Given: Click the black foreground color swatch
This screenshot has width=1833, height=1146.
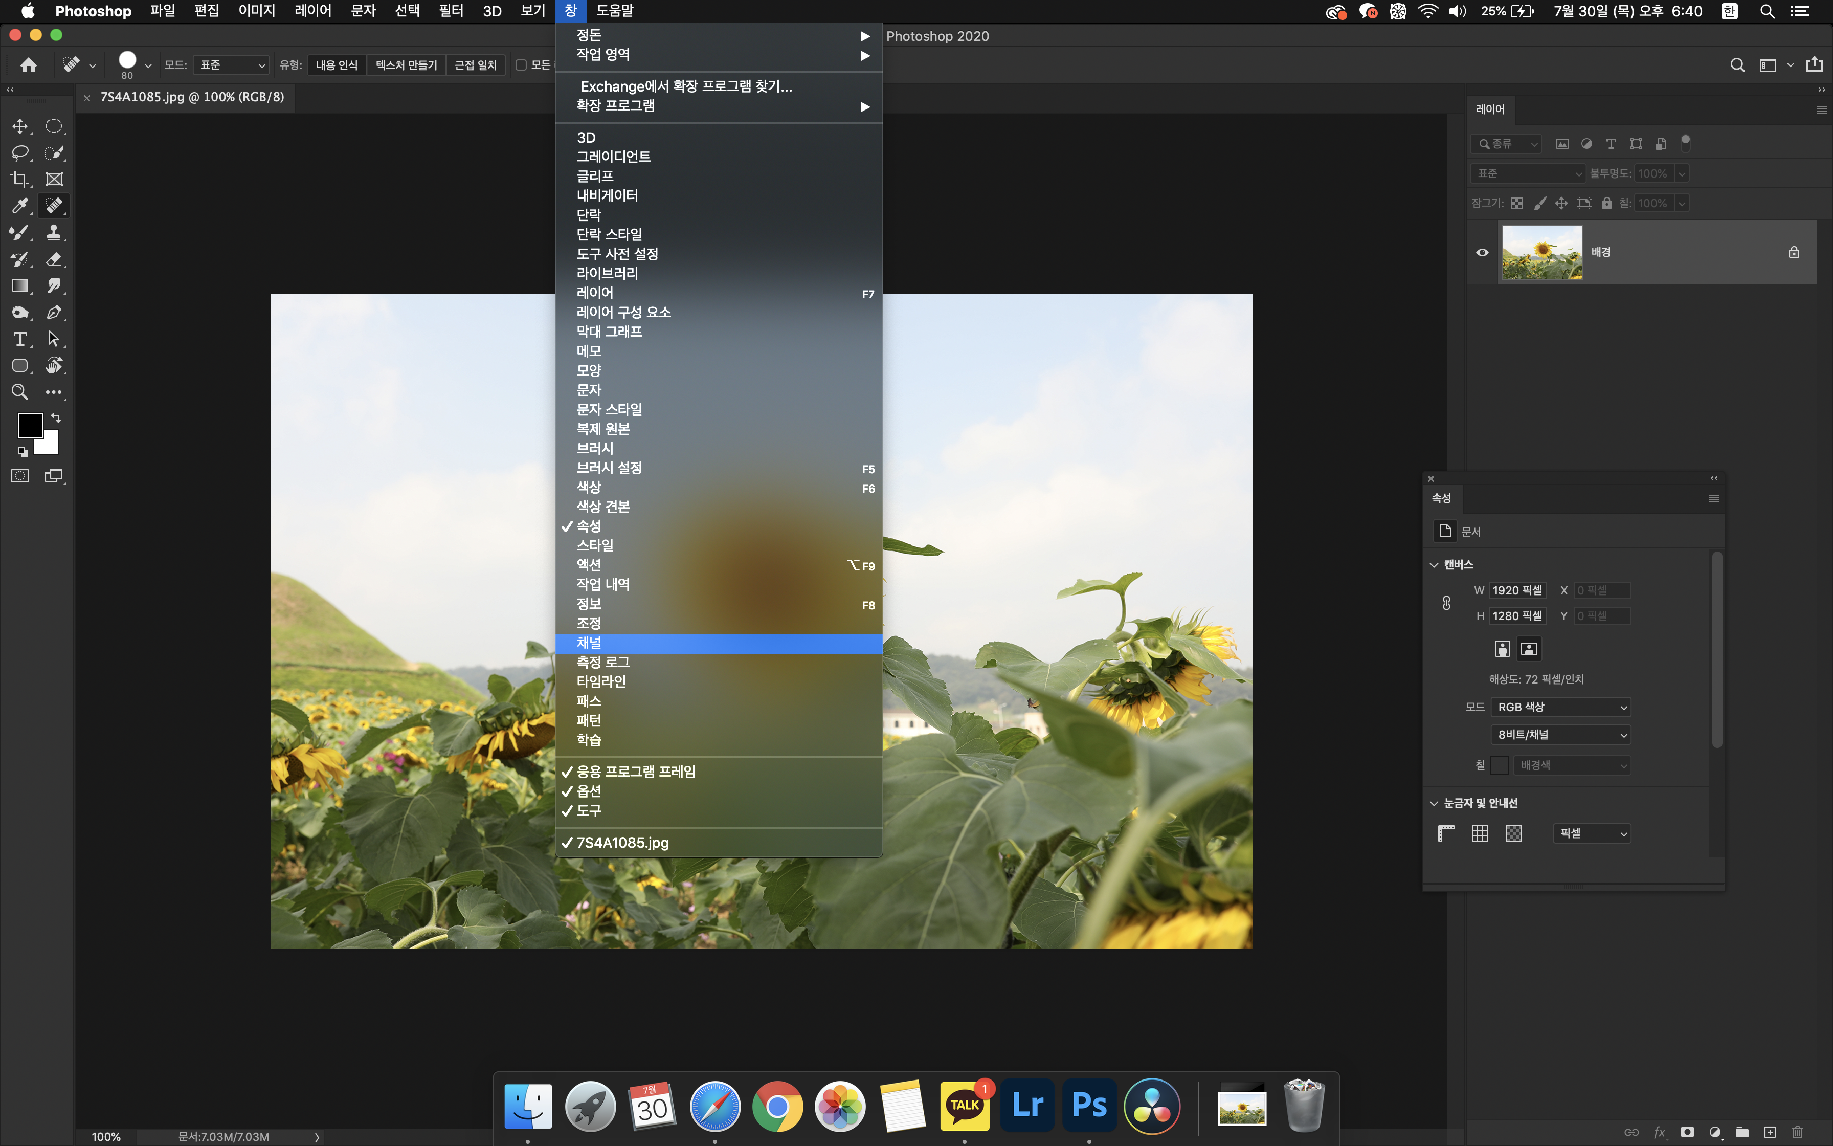Looking at the screenshot, I should coord(30,425).
